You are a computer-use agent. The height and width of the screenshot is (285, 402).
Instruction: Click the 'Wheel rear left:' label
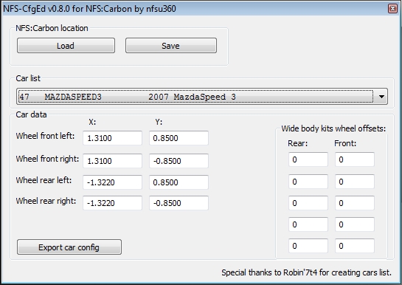44,180
